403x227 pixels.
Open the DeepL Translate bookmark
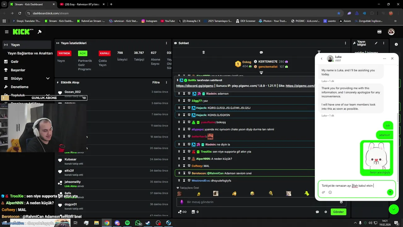(x=26, y=21)
